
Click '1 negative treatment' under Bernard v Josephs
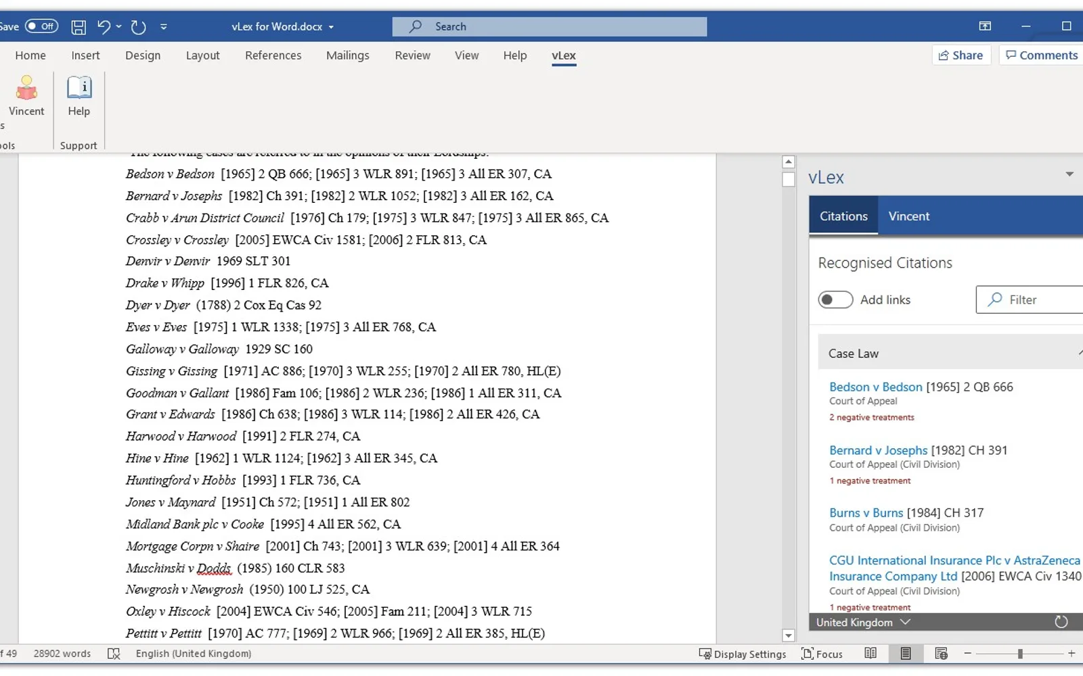click(x=870, y=481)
